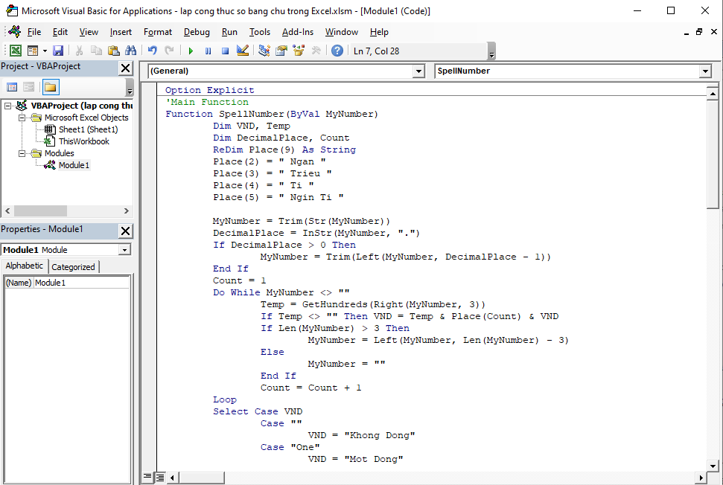Click the Find binoculars icon
The width and height of the screenshot is (723, 485).
tap(130, 51)
